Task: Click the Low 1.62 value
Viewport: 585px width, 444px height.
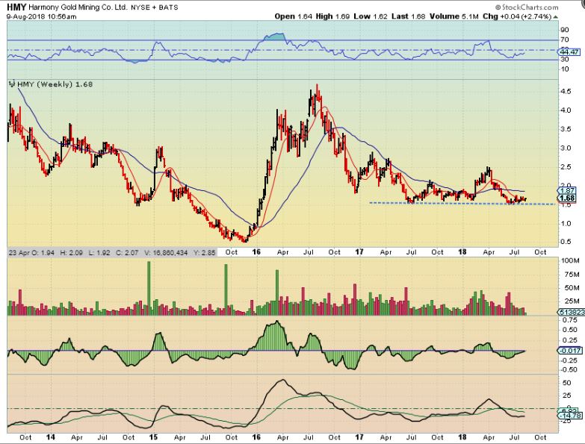Action: (x=371, y=16)
